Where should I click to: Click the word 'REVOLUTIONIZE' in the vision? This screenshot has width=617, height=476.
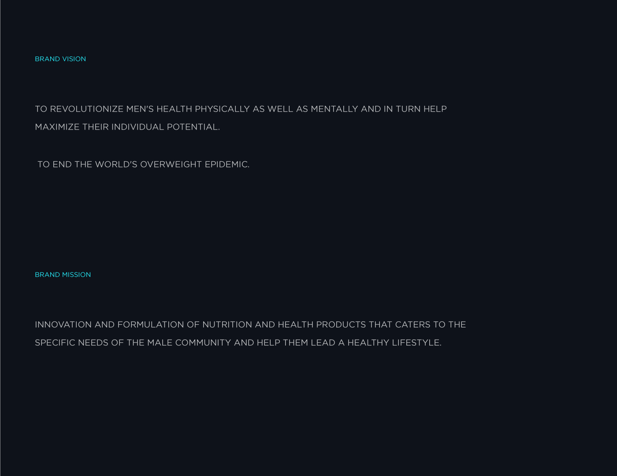point(87,109)
